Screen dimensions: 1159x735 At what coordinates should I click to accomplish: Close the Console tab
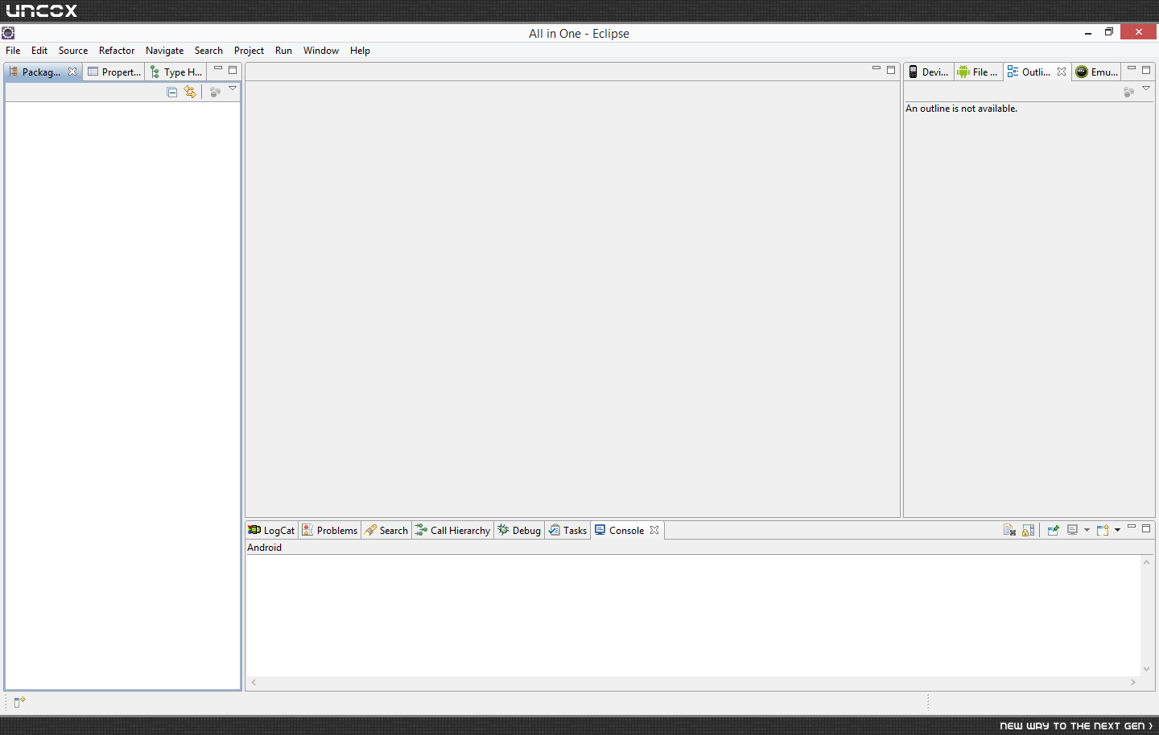(654, 530)
